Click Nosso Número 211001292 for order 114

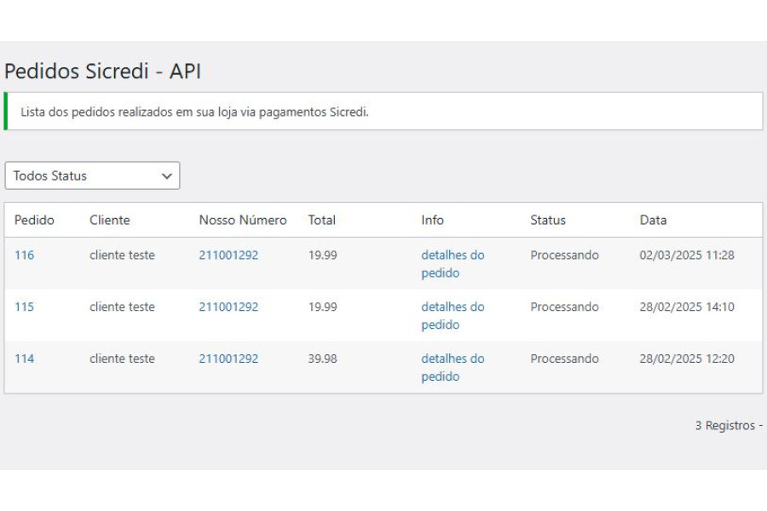(x=228, y=359)
